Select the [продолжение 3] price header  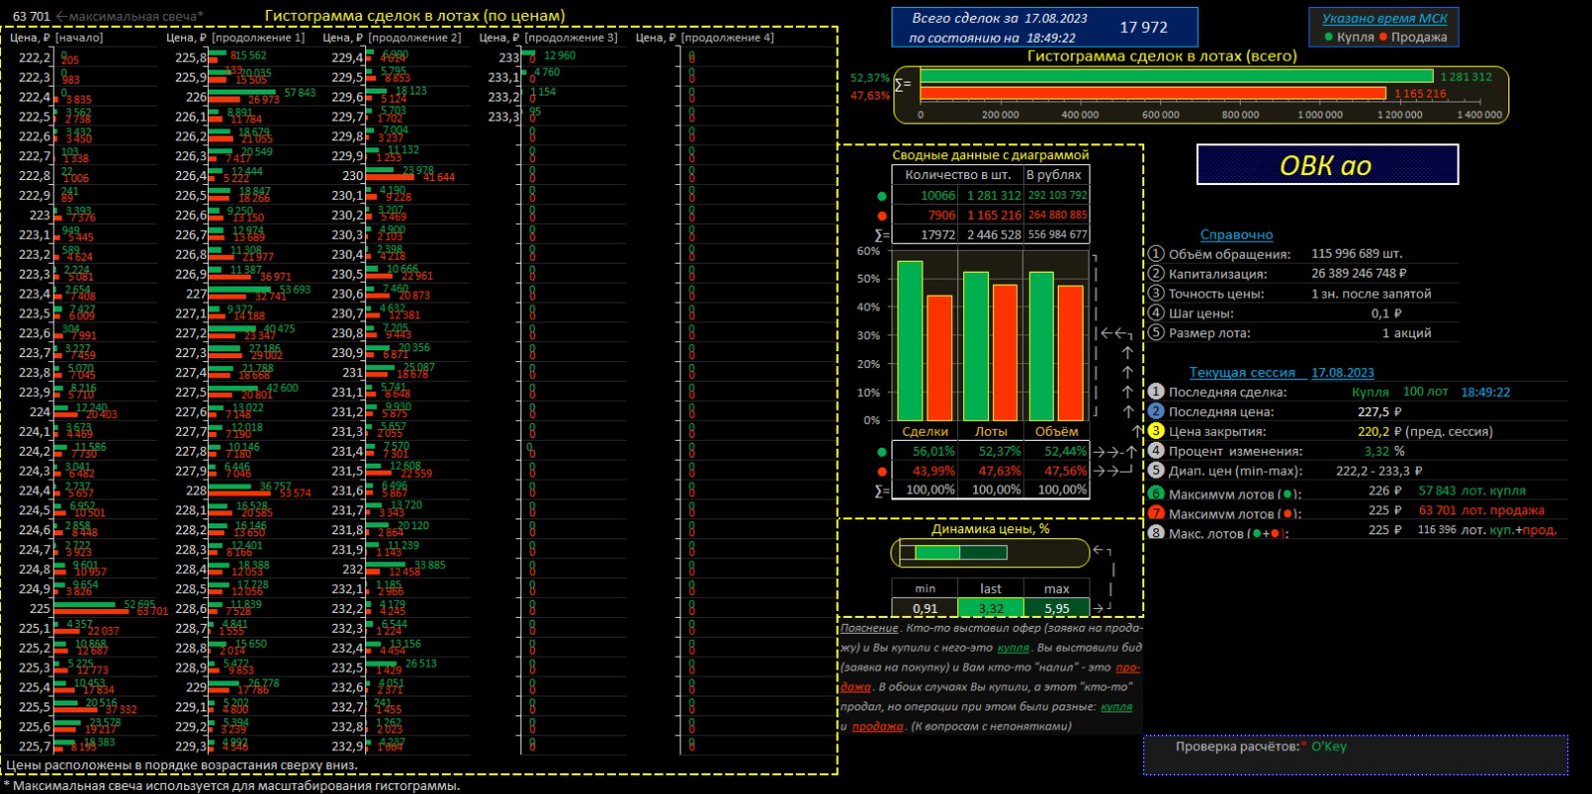tap(548, 38)
